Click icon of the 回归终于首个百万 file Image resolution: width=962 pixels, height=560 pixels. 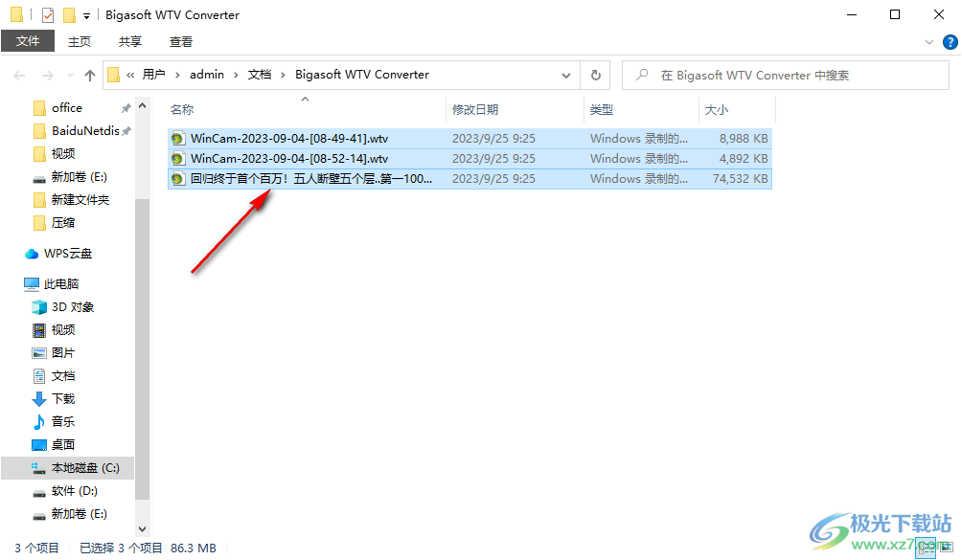[x=178, y=179]
